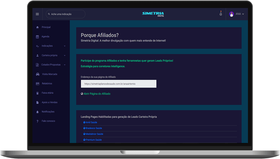Click globe icon beside Abrir Página do Afiliado
This screenshot has height=159, width=280.
pyautogui.click(x=82, y=94)
